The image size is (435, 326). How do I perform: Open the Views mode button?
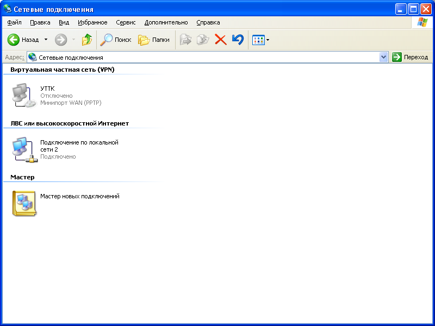pyautogui.click(x=258, y=40)
